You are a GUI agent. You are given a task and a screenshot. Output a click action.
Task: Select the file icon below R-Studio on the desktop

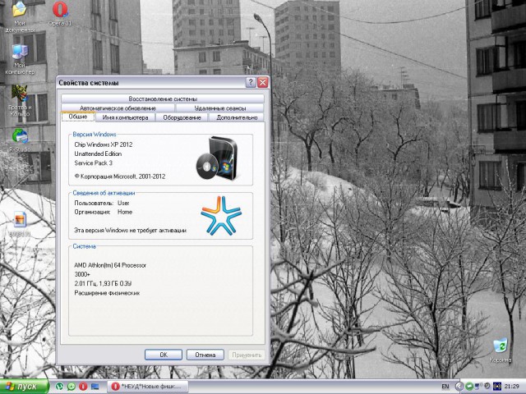point(20,223)
